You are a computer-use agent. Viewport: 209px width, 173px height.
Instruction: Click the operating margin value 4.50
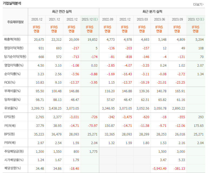point(41,66)
